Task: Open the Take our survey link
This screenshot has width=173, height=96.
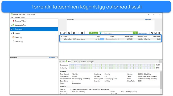Action: [x=142, y=33]
